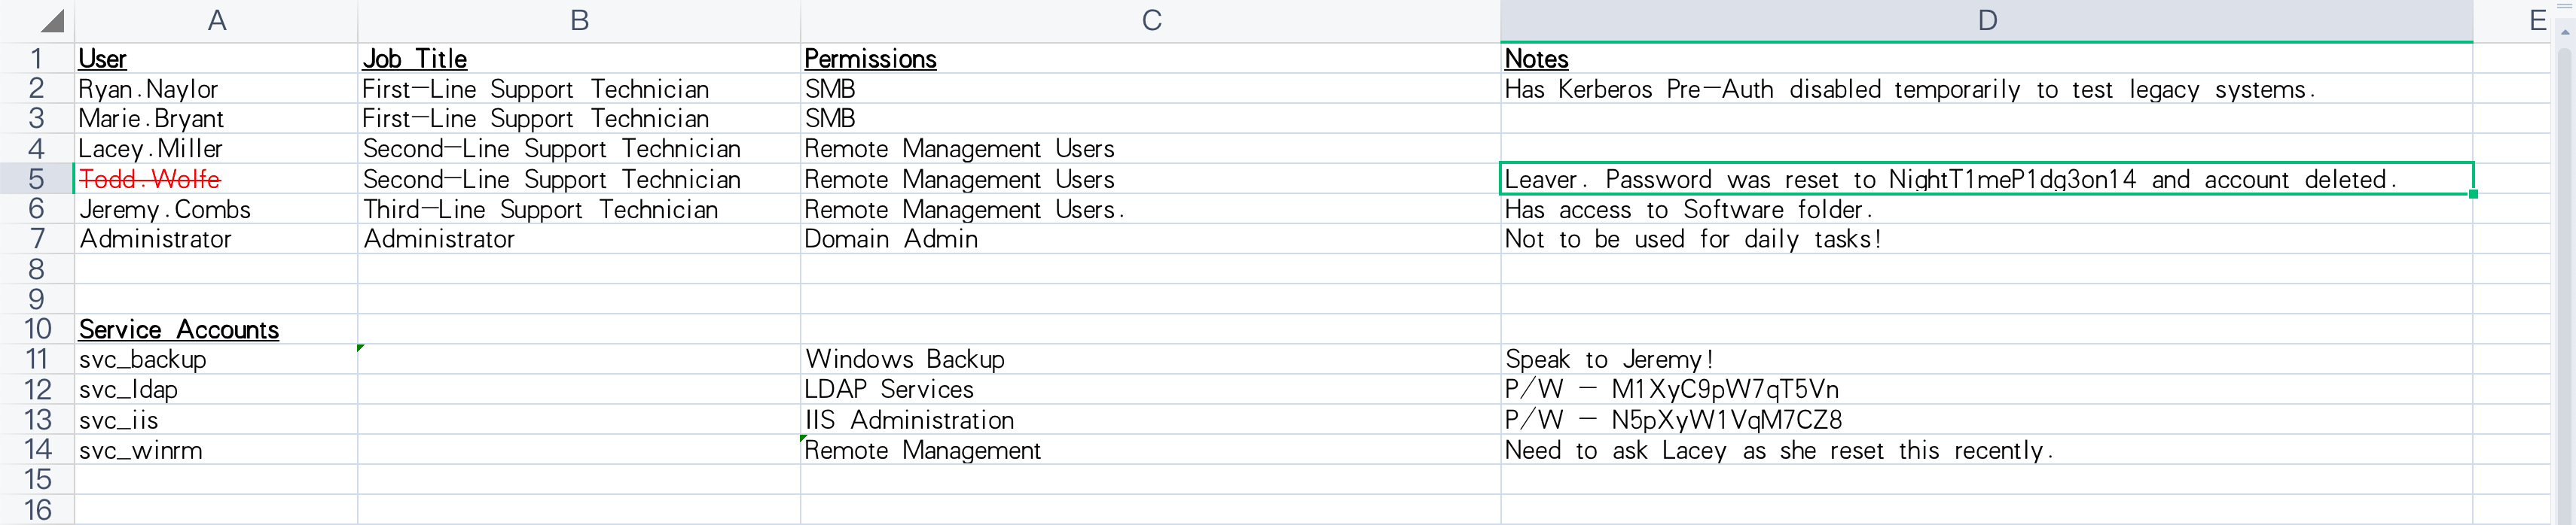The width and height of the screenshot is (2576, 525).
Task: Click the "Service Accounts" heading cell
Action: (x=216, y=329)
